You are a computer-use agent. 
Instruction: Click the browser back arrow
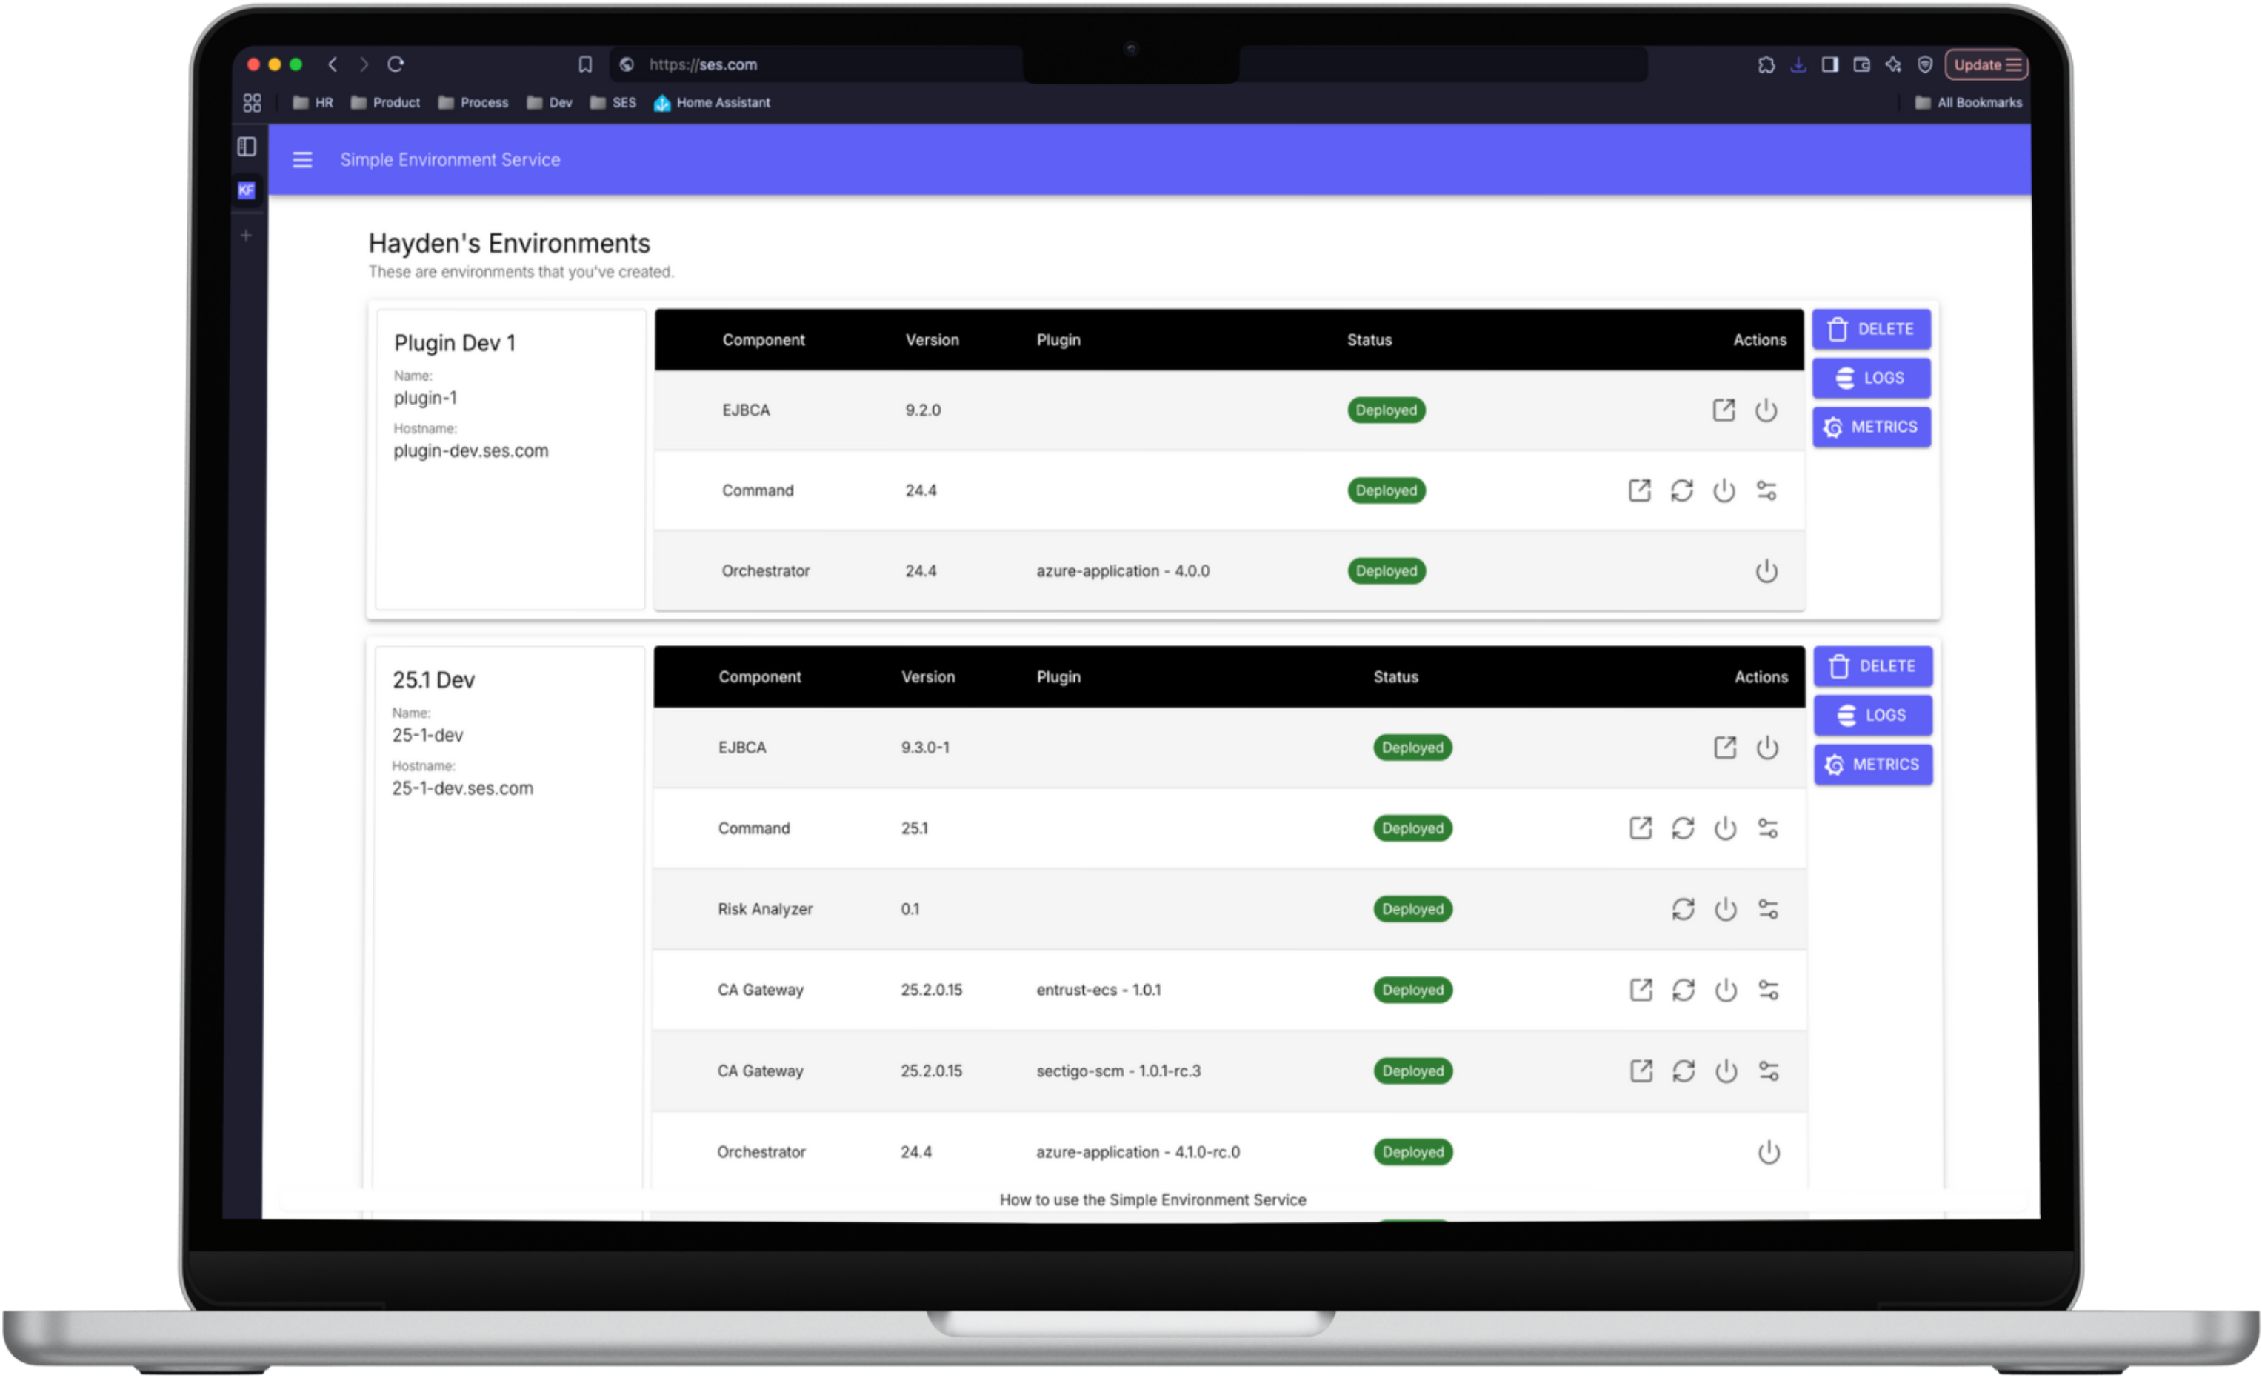[x=333, y=64]
